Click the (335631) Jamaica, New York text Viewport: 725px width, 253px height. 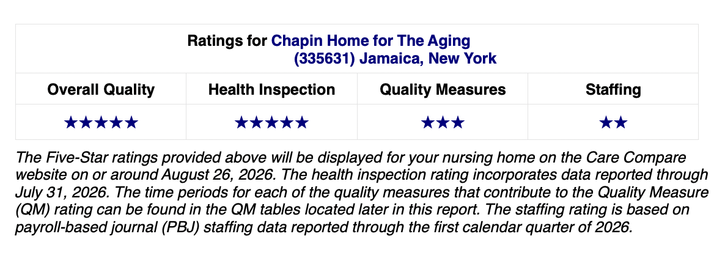click(x=395, y=59)
